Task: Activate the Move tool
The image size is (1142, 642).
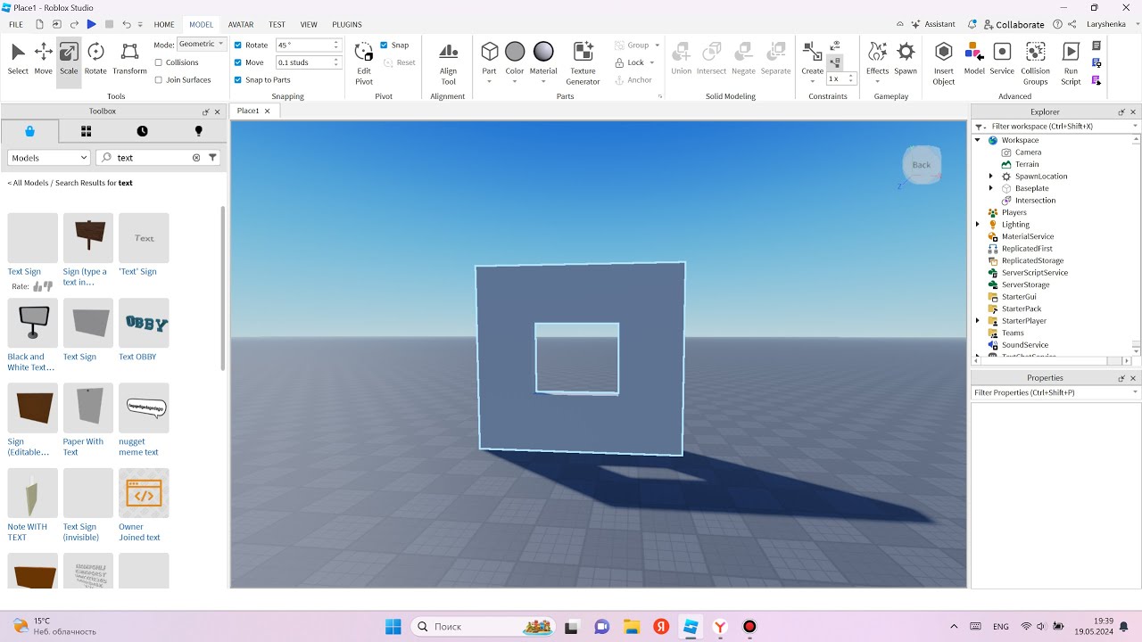Action: tap(43, 60)
